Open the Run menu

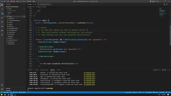tap(24, 1)
